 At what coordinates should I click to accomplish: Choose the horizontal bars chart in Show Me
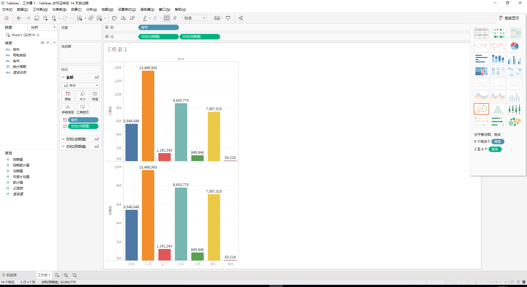pos(481,59)
